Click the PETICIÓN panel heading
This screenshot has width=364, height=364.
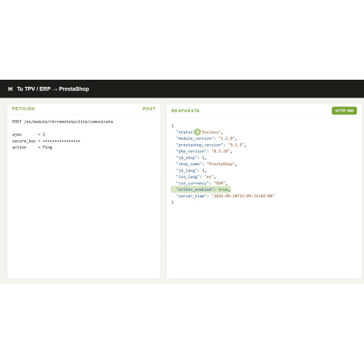tap(23, 109)
